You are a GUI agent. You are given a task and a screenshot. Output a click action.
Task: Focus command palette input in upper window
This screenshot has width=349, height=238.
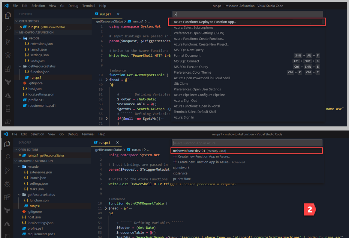248,14
